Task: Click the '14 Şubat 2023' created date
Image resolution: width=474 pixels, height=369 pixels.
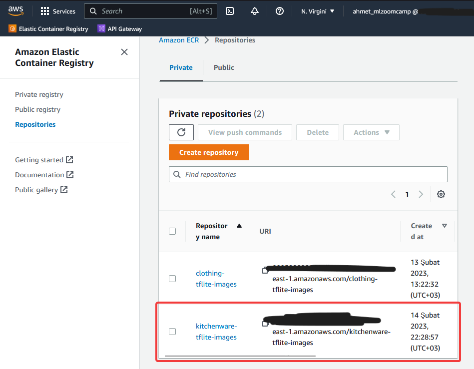Action: pyautogui.click(x=425, y=321)
